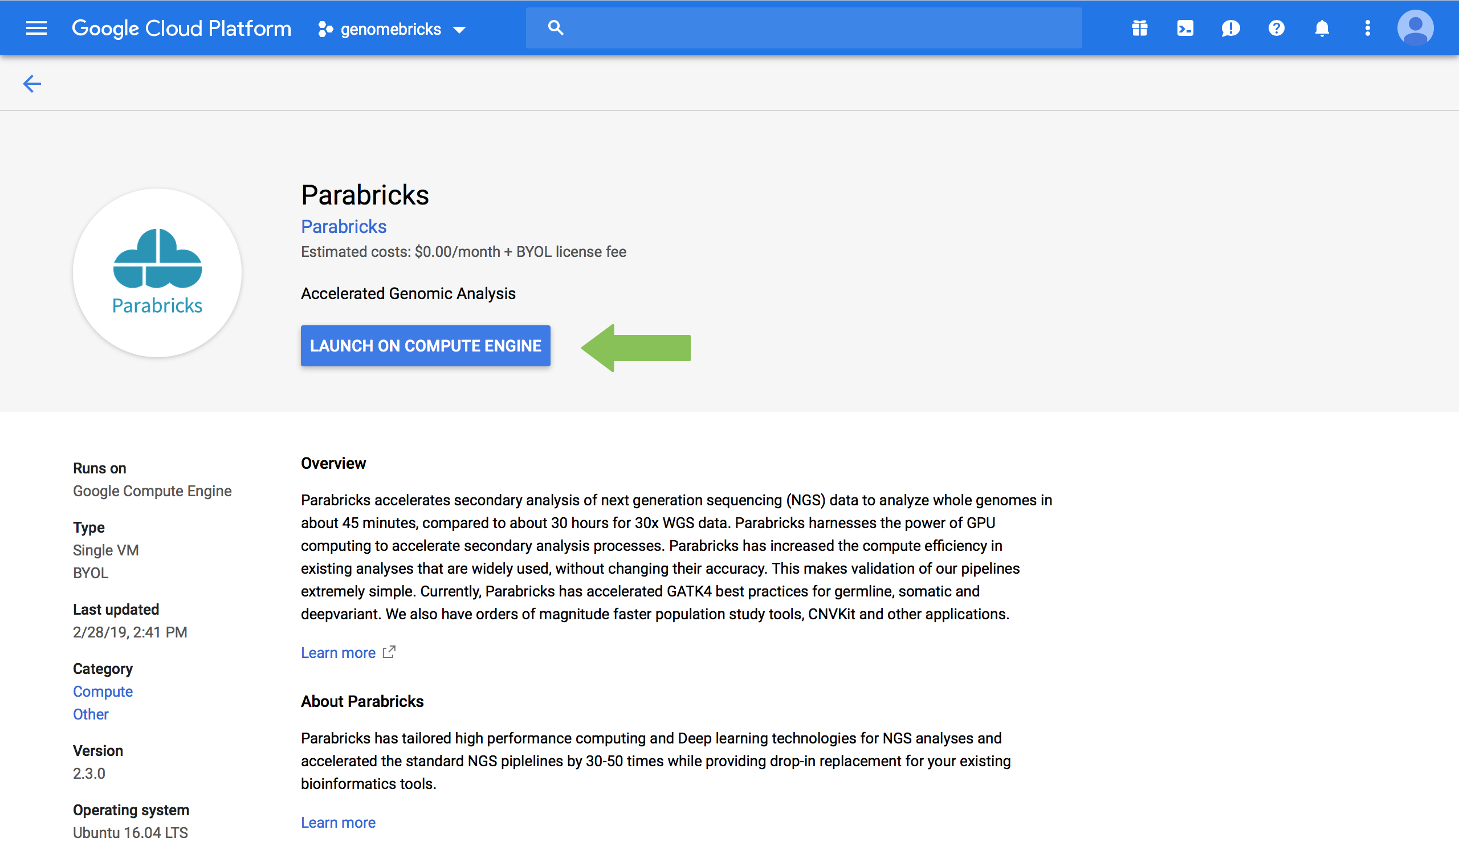Click the user account avatar
The width and height of the screenshot is (1459, 842).
[1415, 28]
